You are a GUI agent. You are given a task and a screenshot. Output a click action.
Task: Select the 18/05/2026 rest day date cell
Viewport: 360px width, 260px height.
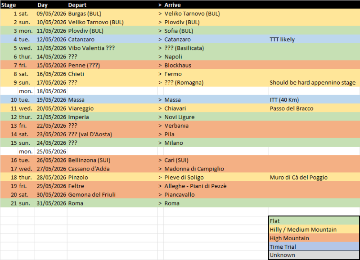coord(51,91)
